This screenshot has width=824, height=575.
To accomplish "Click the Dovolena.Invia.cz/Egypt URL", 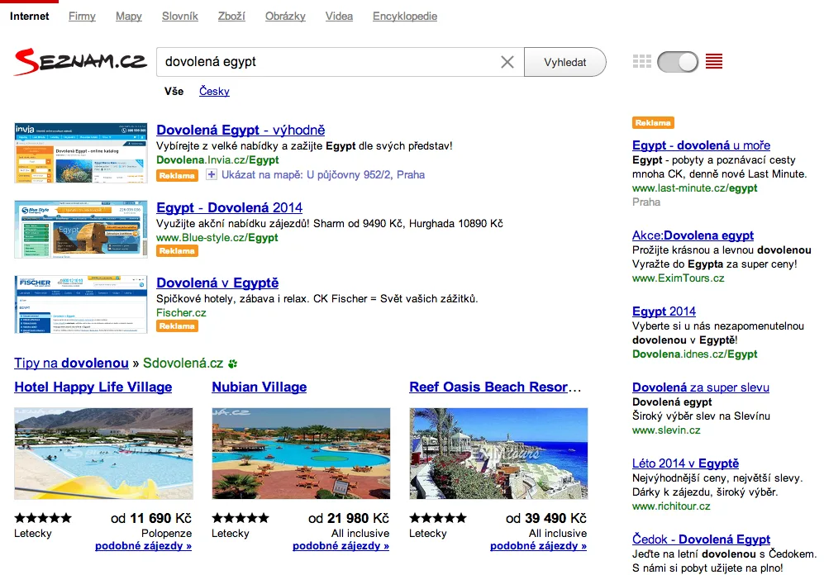I will (217, 159).
